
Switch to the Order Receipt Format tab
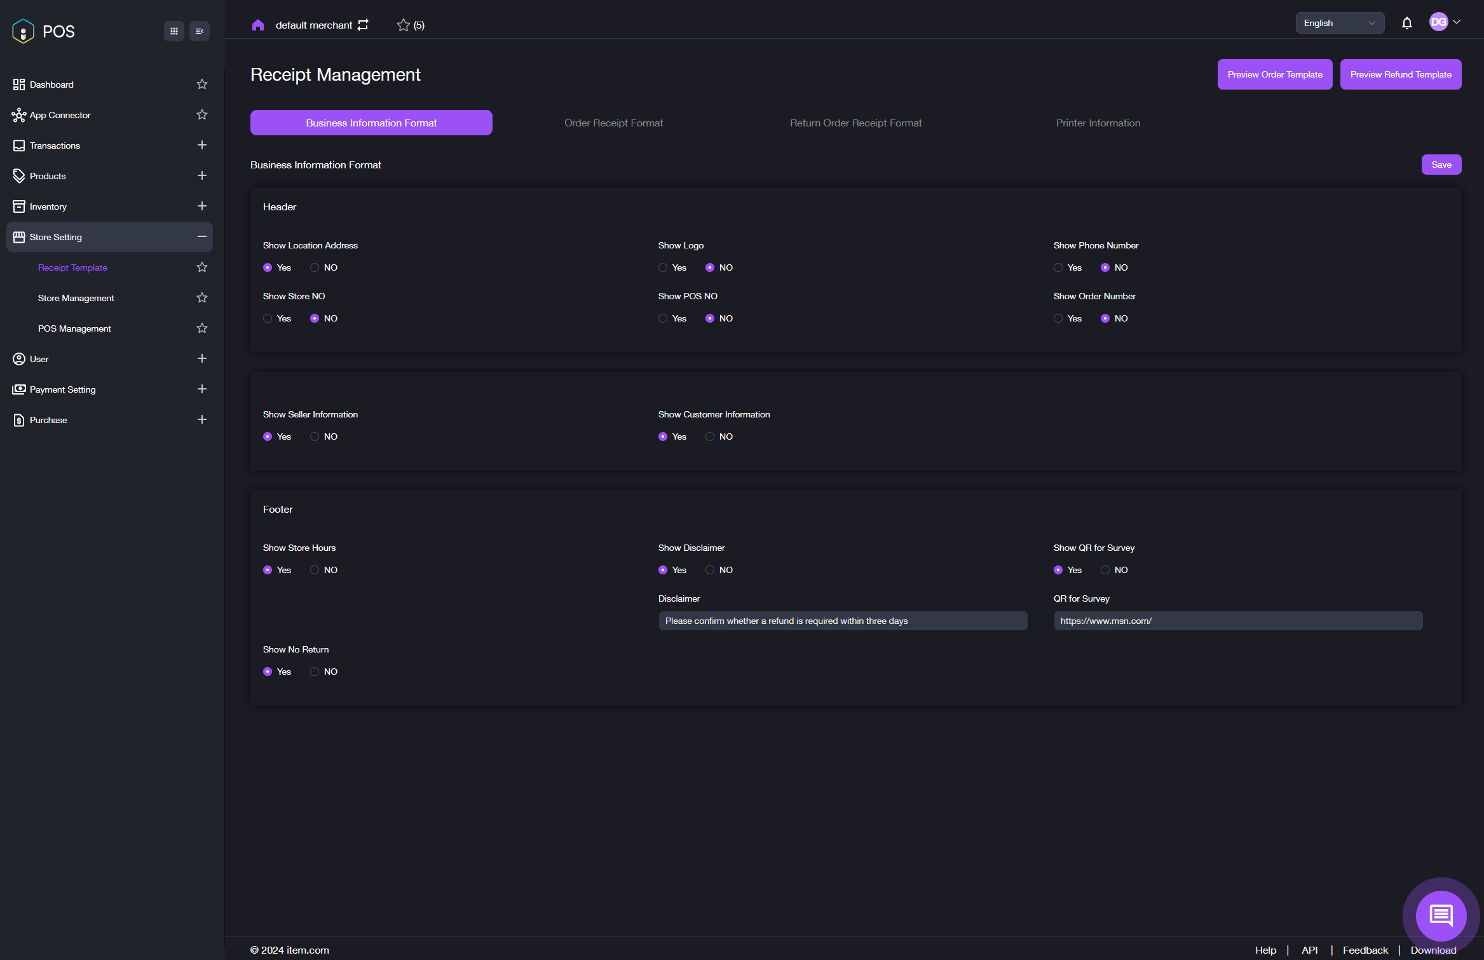pos(613,123)
